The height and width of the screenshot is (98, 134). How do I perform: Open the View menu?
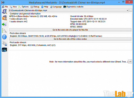(x=13, y=7)
